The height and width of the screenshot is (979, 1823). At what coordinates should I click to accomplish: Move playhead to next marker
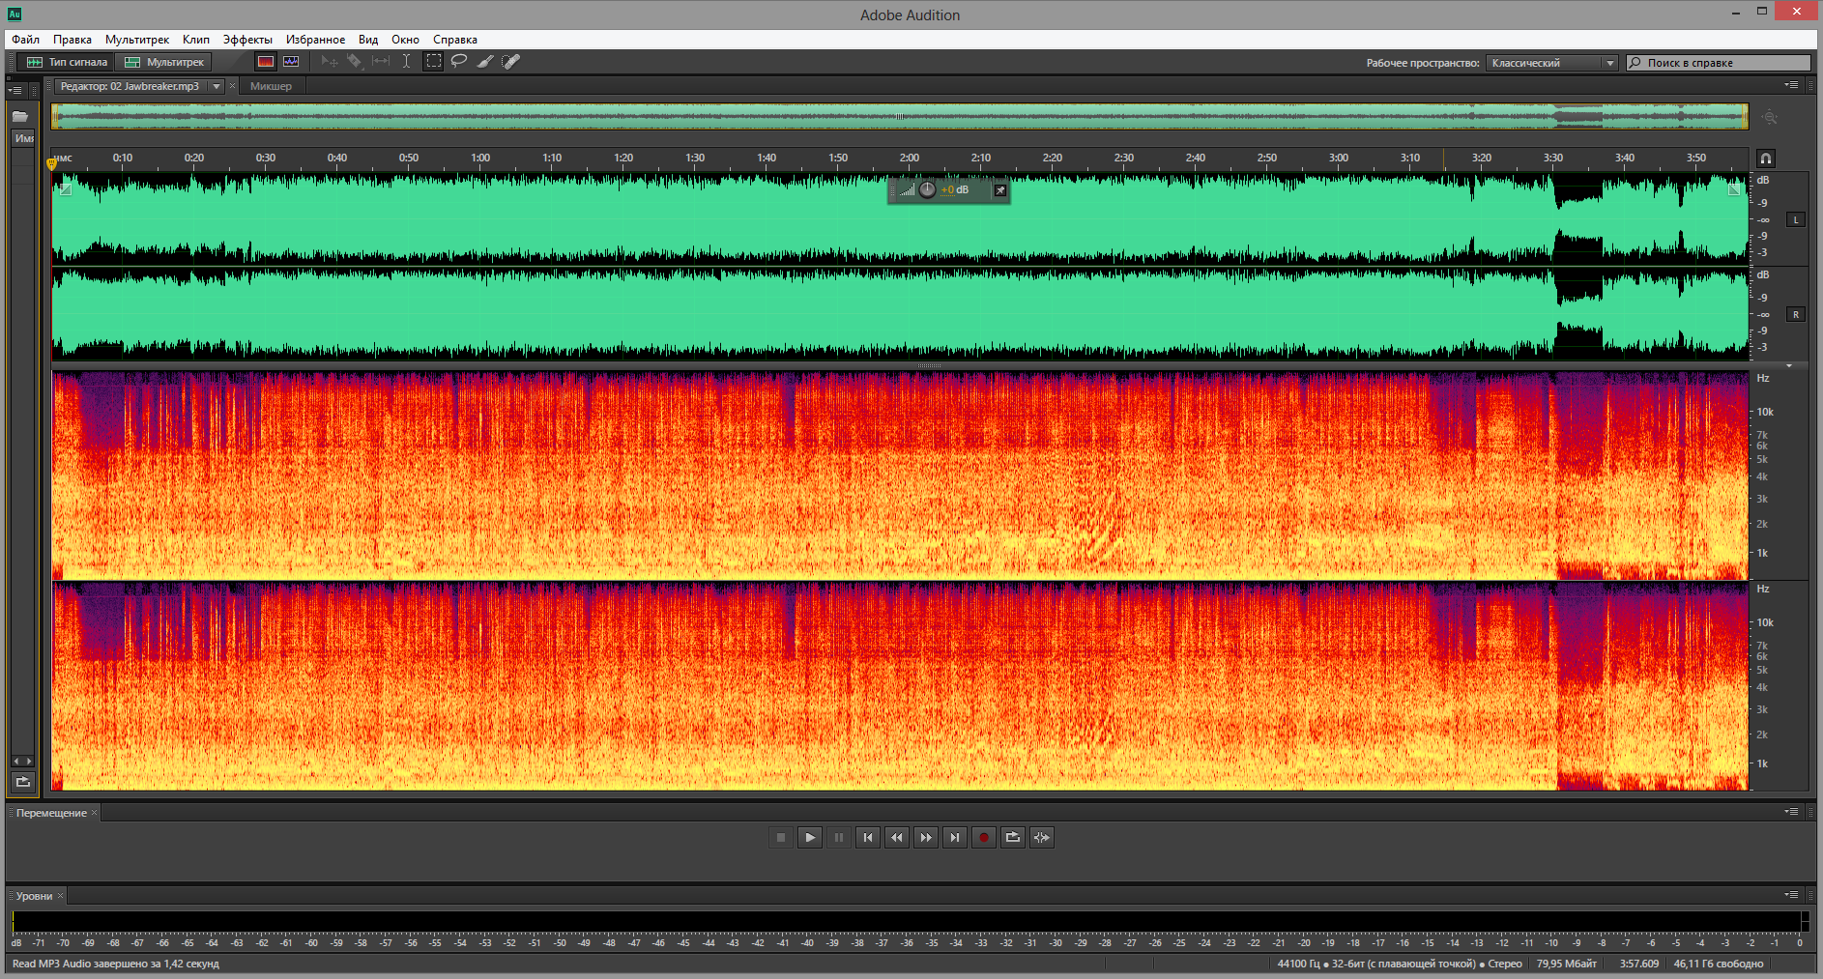pos(955,838)
